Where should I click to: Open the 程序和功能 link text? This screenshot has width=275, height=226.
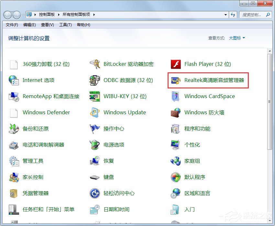point(197,129)
